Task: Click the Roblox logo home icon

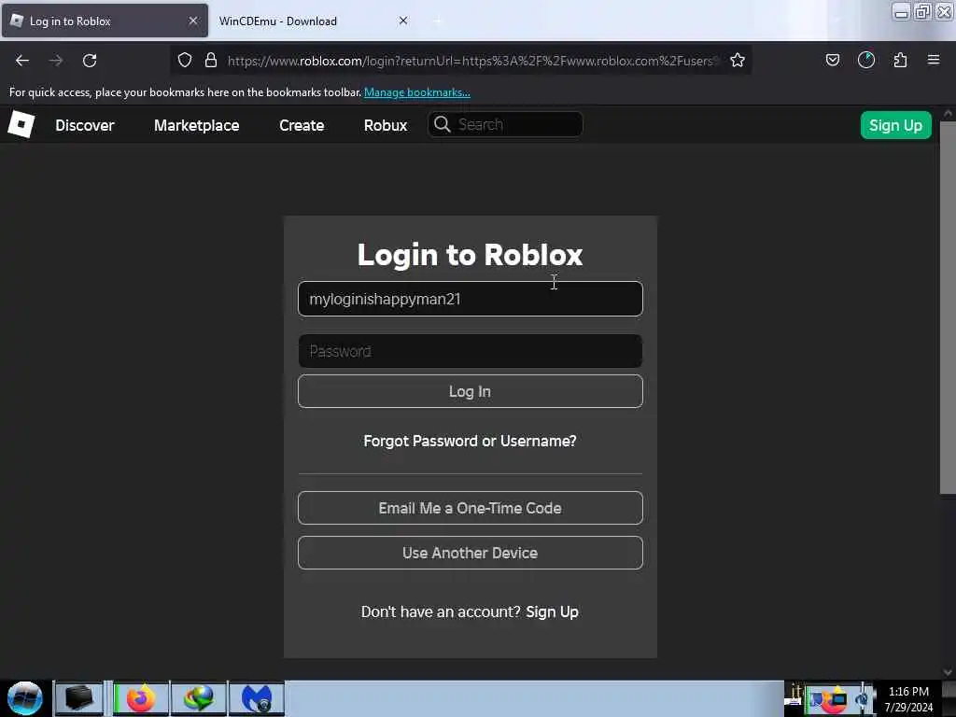Action: [21, 125]
